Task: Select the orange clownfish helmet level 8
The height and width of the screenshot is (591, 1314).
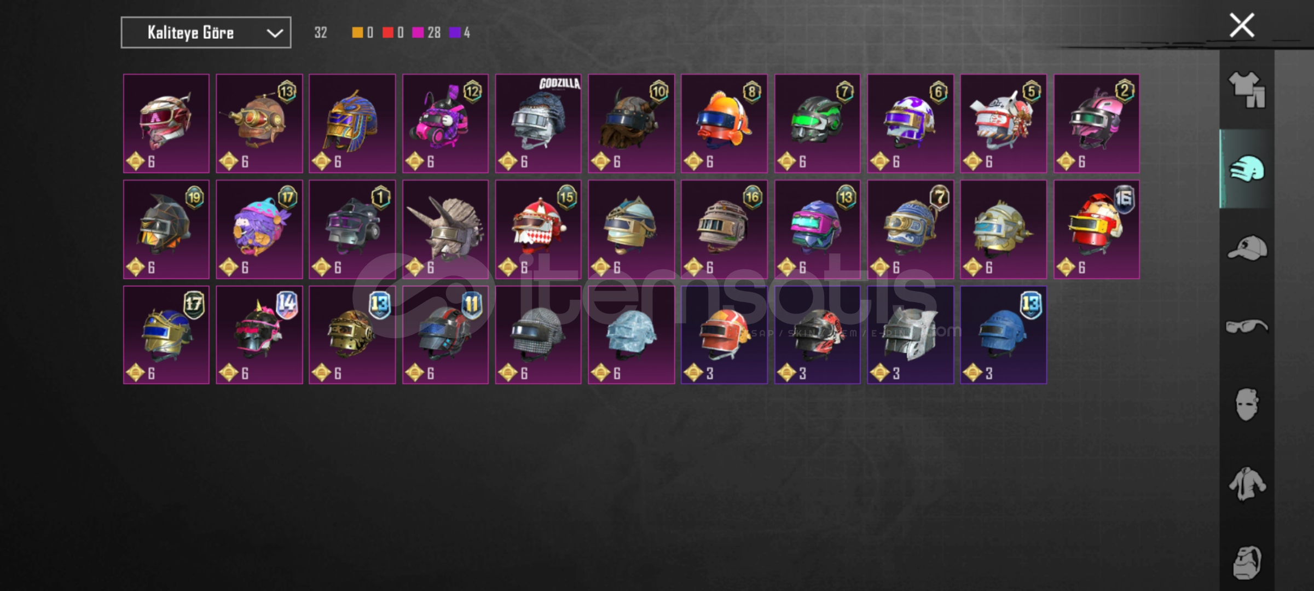Action: [724, 124]
